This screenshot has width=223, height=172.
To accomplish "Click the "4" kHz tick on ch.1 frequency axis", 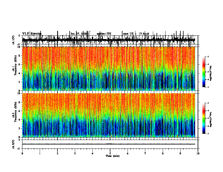I will (20, 73).
